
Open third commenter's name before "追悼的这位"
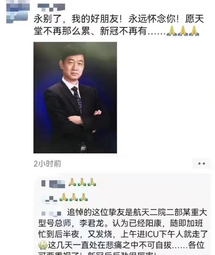pyautogui.click(x=51, y=213)
